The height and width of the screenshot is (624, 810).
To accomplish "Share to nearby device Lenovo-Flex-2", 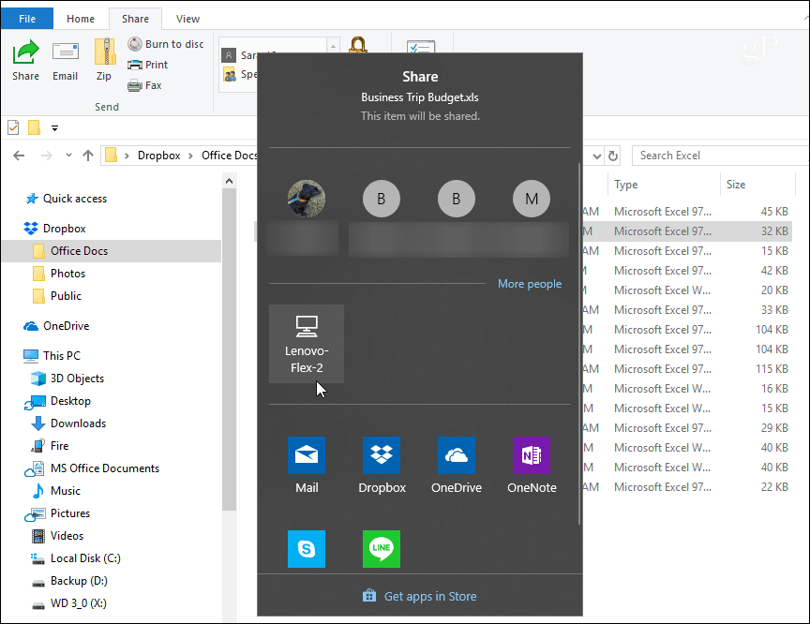I will [x=307, y=344].
